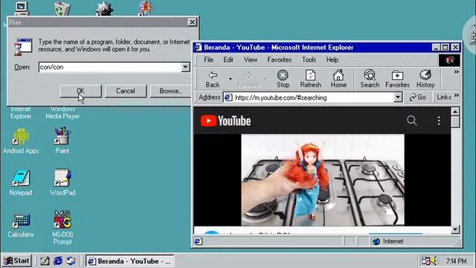Image resolution: width=476 pixels, height=268 pixels.
Task: Open the Favorites menu
Action: click(280, 60)
